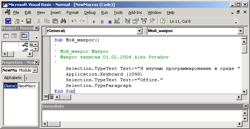Save Normal with the floppy disk icon
This screenshot has height=129, width=250.
(29, 21)
